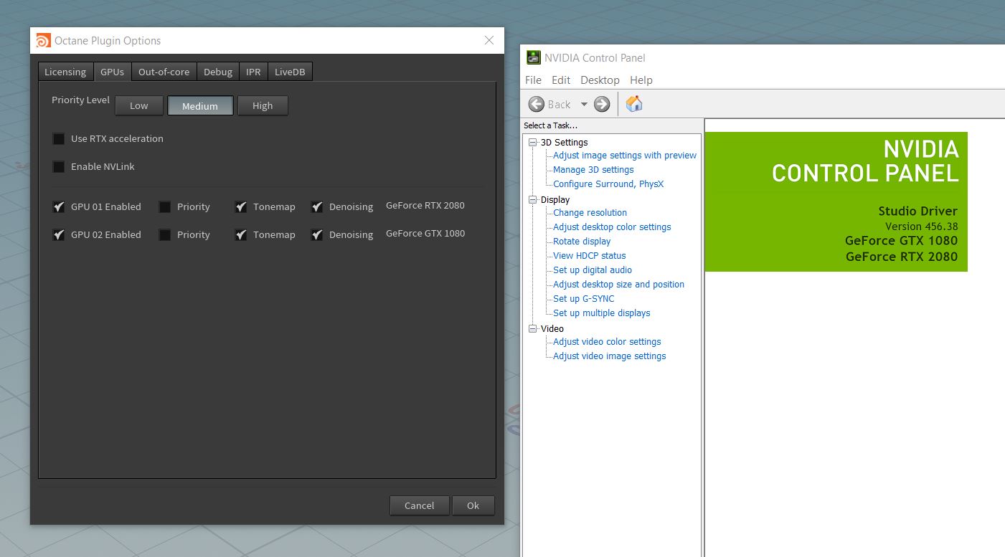Open Set up G-SYNC
The height and width of the screenshot is (557, 1005).
point(584,299)
